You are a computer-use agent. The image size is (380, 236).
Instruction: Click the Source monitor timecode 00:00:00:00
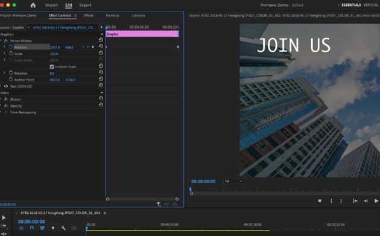[x=203, y=181]
